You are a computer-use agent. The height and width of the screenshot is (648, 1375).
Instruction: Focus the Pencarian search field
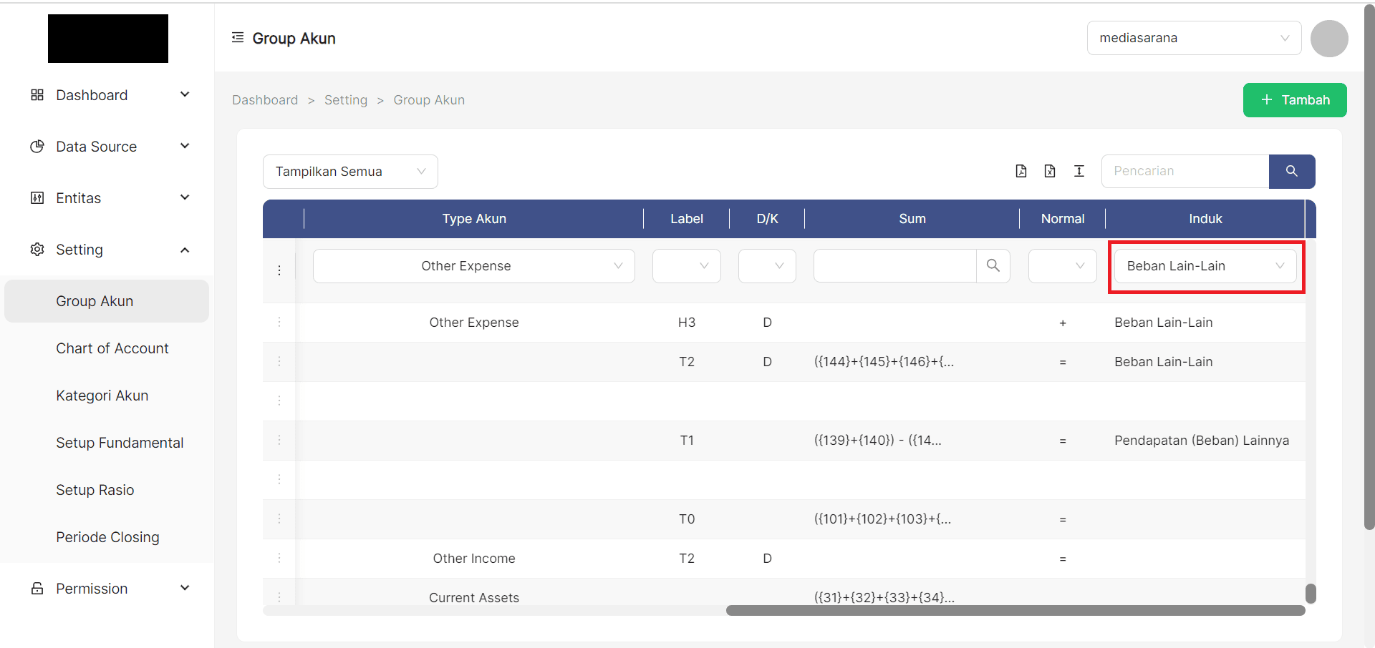click(1185, 172)
